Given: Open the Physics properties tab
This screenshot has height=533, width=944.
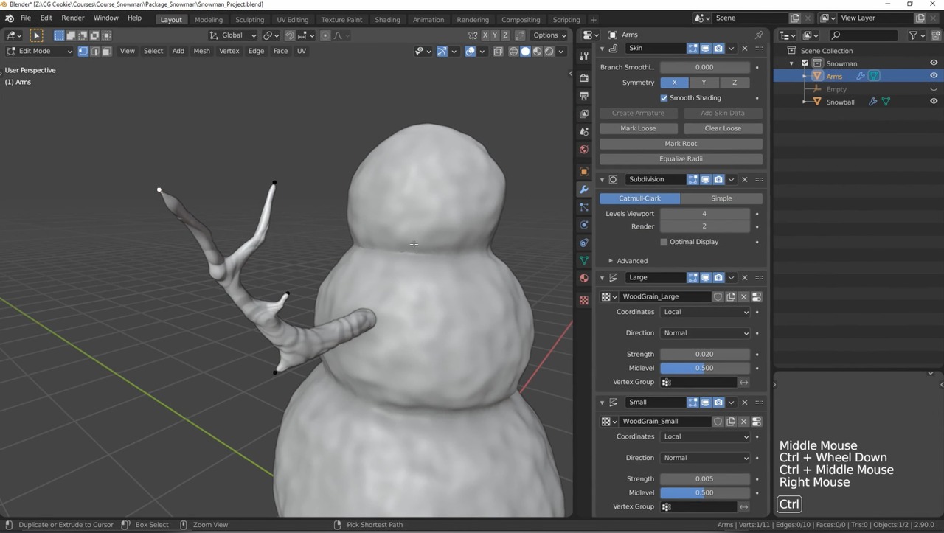Looking at the screenshot, I should (x=584, y=225).
